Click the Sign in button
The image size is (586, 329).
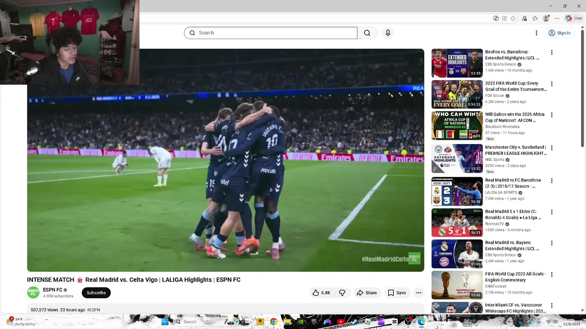(559, 33)
